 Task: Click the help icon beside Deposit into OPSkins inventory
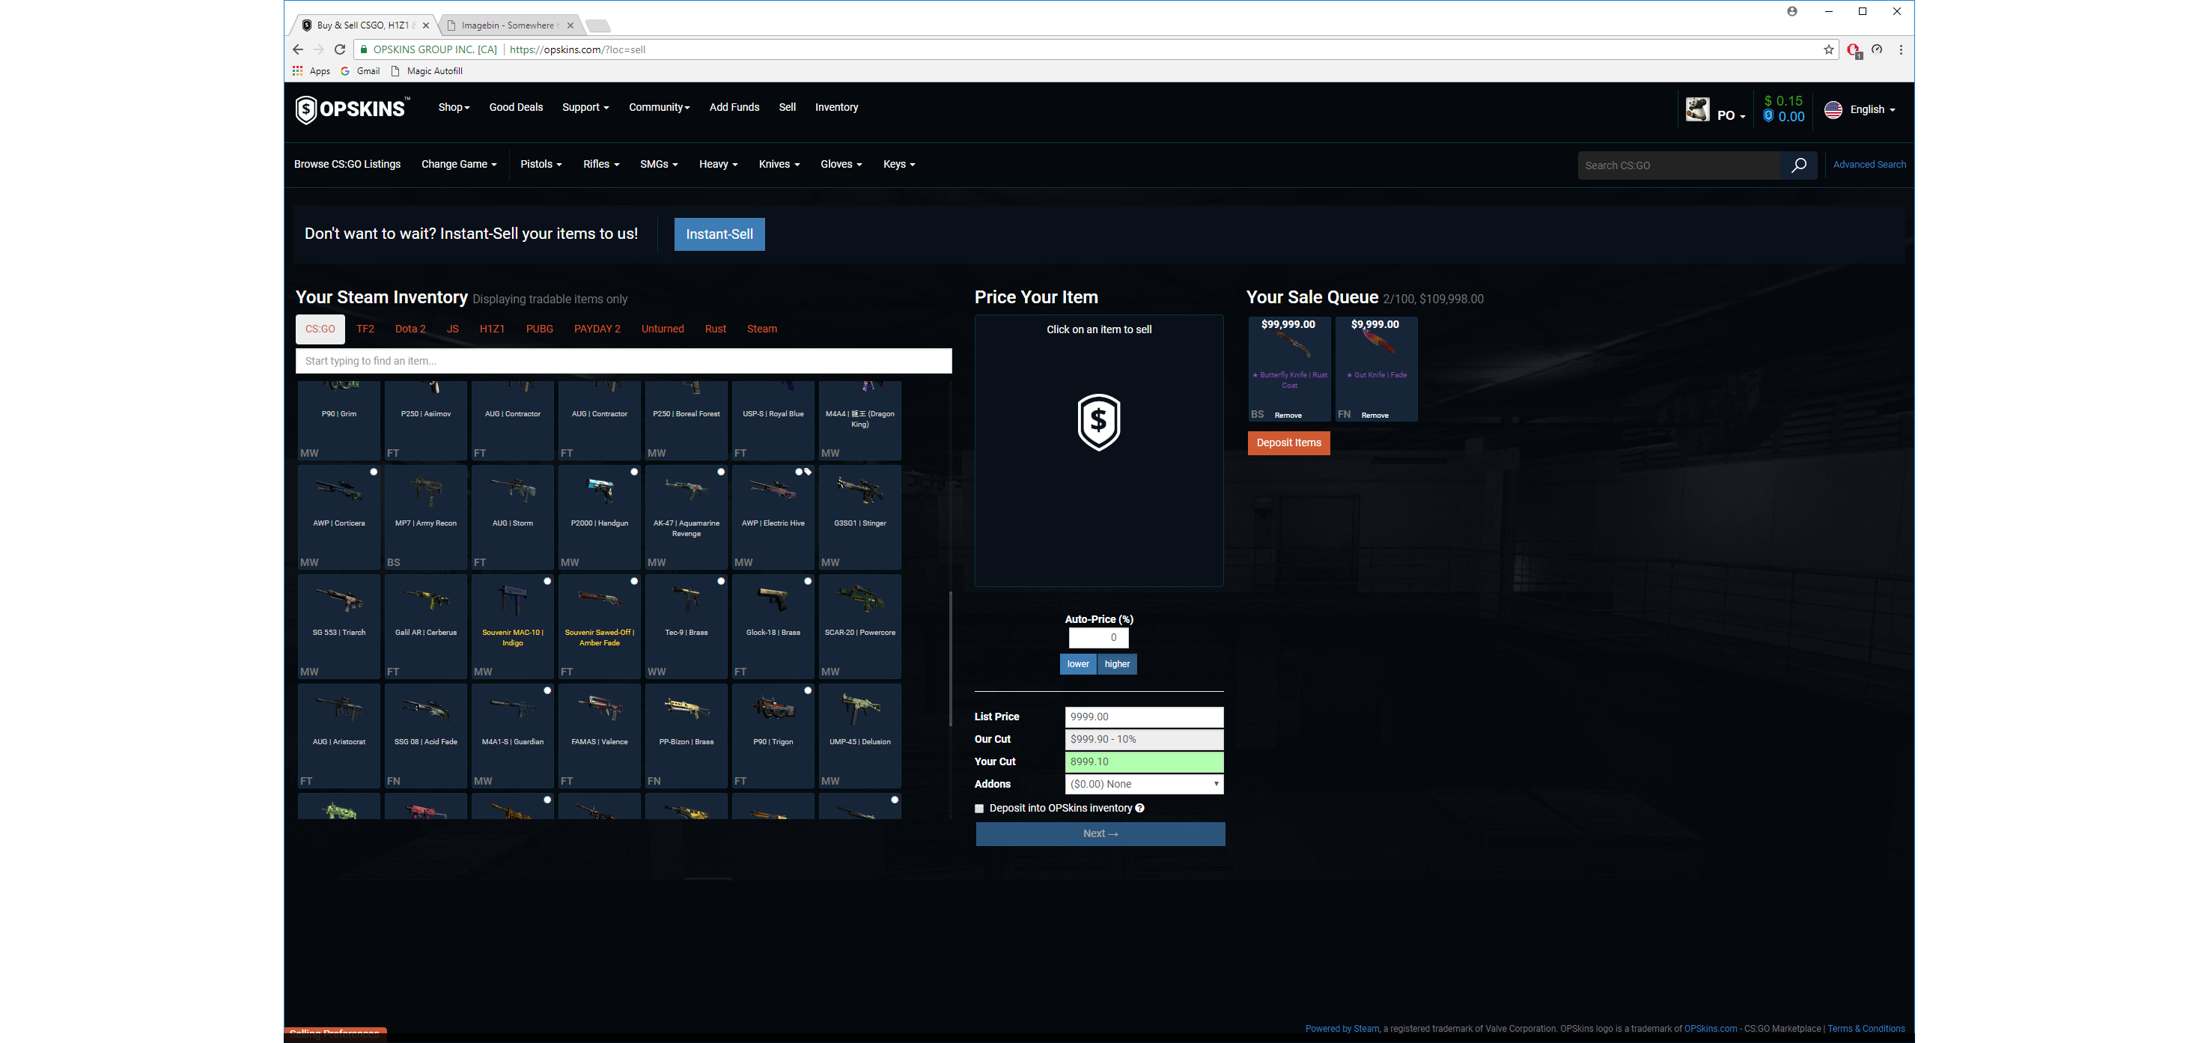pyautogui.click(x=1139, y=809)
